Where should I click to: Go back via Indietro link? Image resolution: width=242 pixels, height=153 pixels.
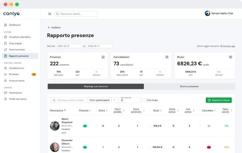click(54, 27)
